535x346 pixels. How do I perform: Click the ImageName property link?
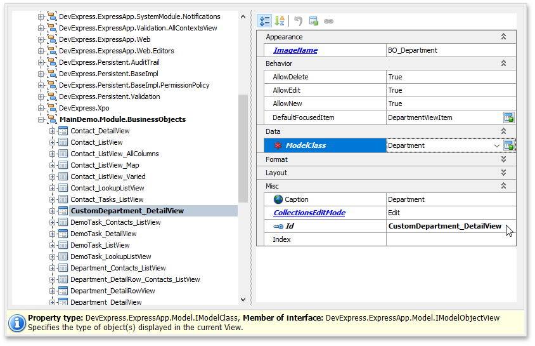point(295,50)
